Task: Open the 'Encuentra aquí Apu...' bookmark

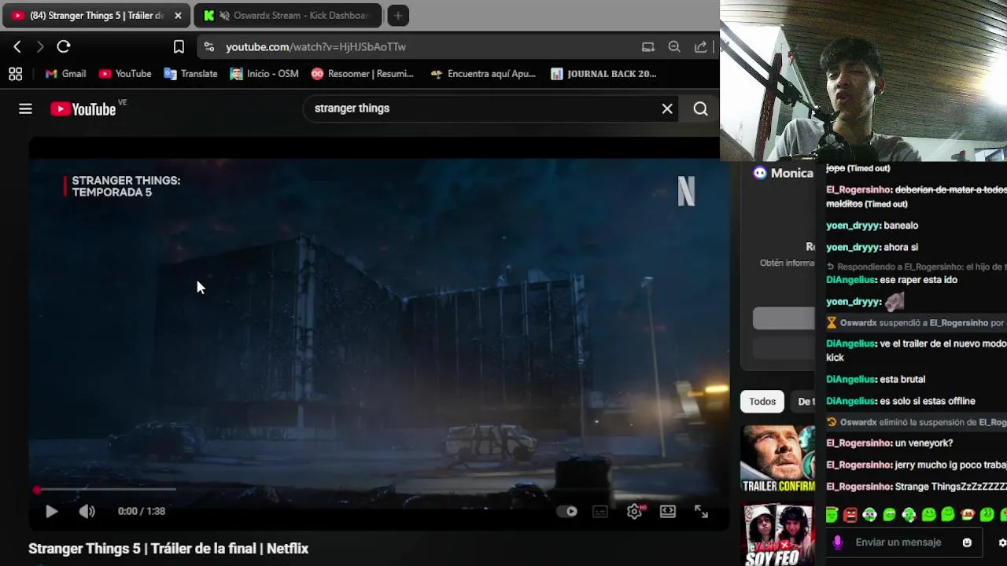Action: click(483, 74)
